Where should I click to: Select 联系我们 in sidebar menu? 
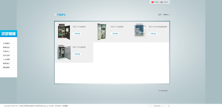point(6,64)
